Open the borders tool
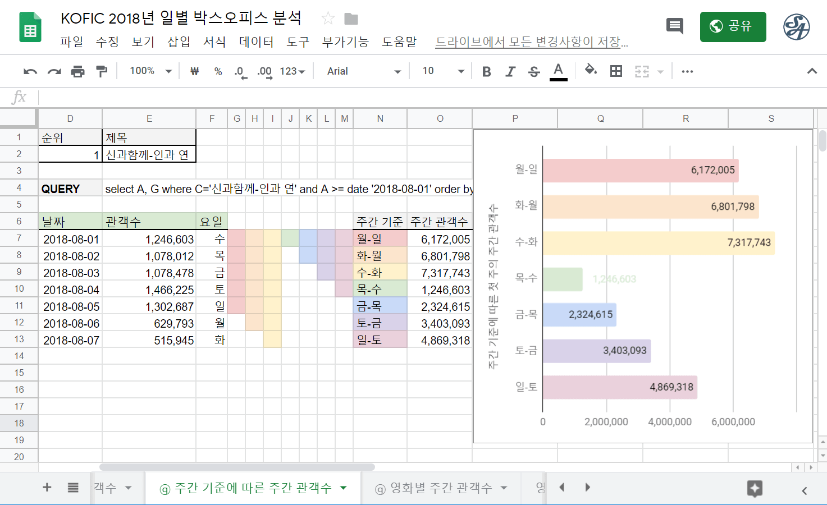The image size is (827, 505). pos(616,71)
